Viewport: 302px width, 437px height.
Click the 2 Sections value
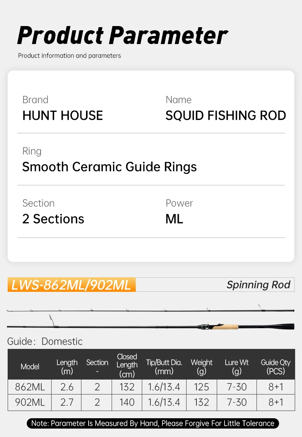pyautogui.click(x=53, y=219)
